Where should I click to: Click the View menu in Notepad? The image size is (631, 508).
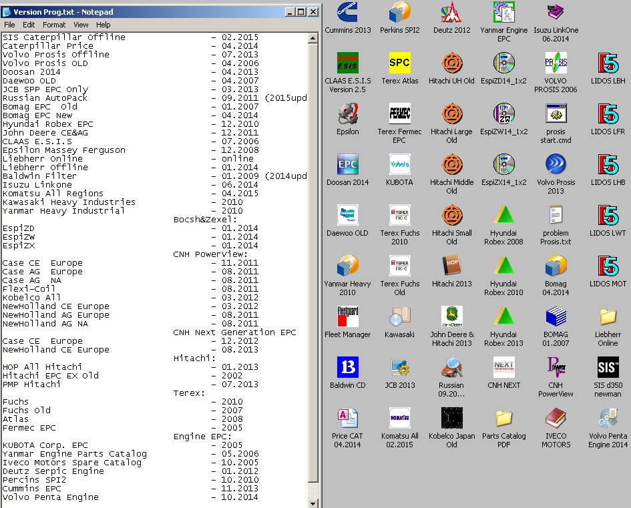coord(81,25)
